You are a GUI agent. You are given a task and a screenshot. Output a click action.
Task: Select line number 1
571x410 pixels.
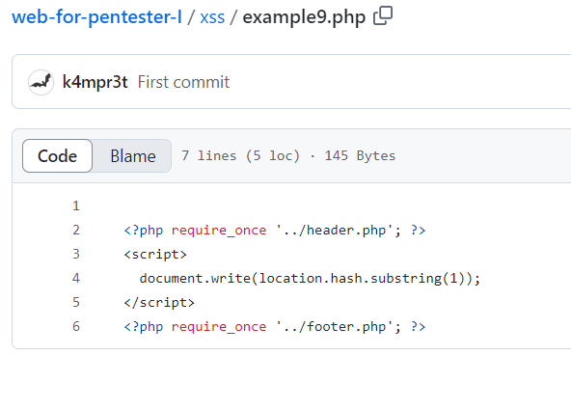[x=76, y=206]
